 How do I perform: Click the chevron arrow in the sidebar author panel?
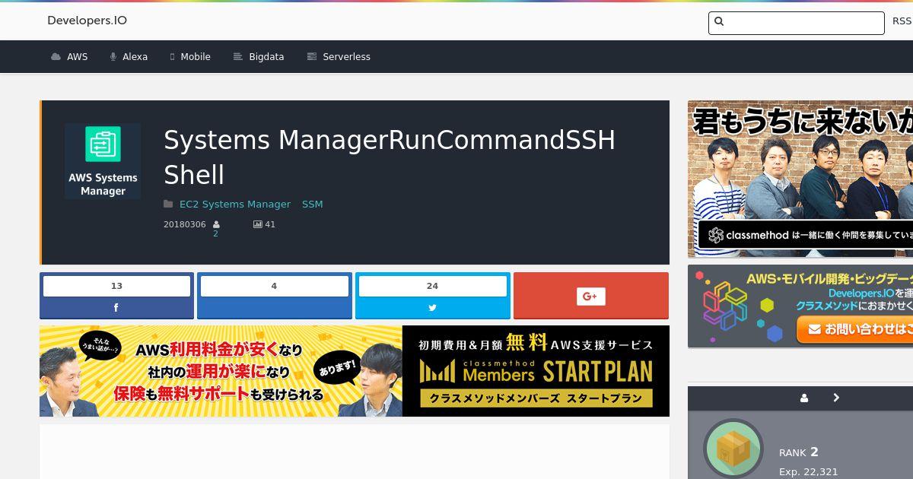pos(836,398)
